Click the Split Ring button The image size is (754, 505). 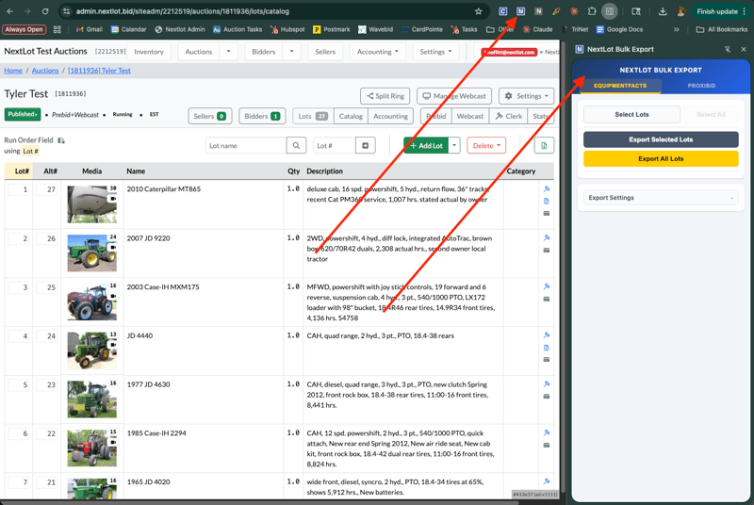385,96
